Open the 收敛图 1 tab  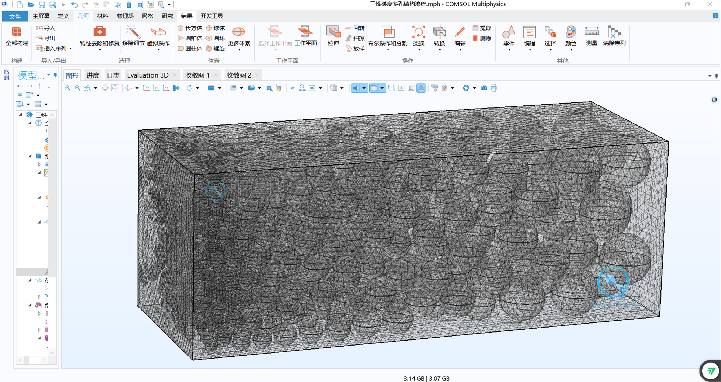point(197,75)
